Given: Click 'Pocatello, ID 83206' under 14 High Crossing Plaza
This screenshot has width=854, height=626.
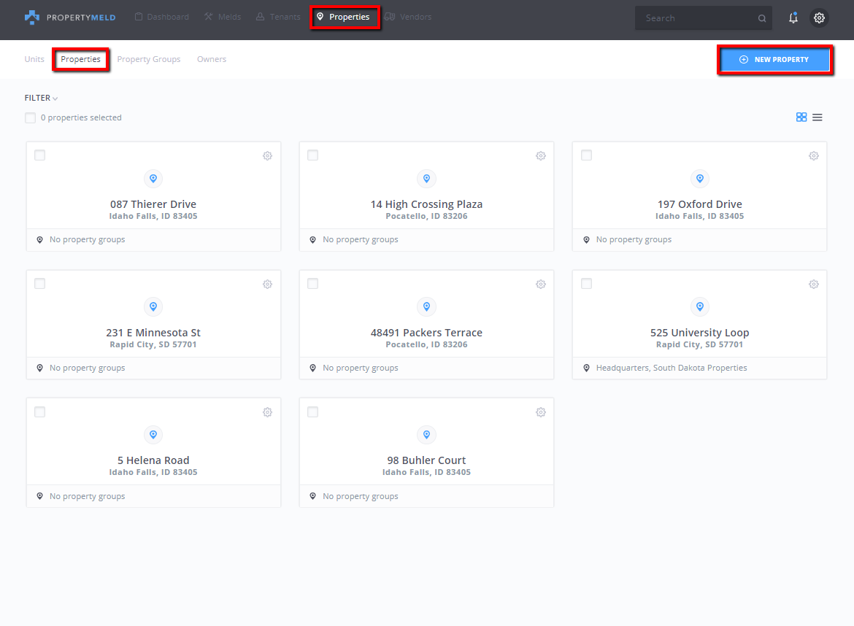Looking at the screenshot, I should click(x=426, y=216).
